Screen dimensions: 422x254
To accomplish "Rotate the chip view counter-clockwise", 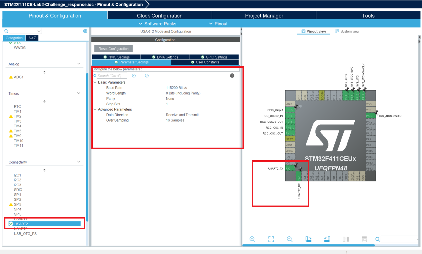I will (x=327, y=239).
